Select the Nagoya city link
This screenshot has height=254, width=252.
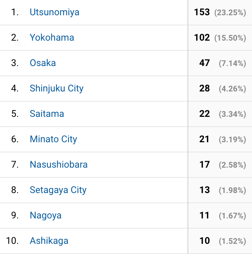click(x=46, y=216)
